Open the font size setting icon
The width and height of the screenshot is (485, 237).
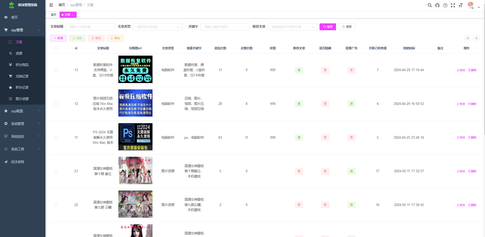[461, 5]
